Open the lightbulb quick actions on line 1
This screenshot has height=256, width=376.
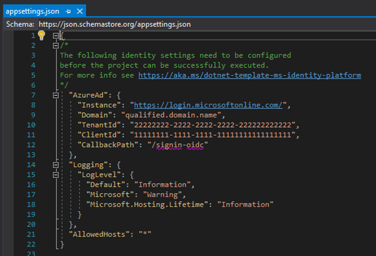(42, 35)
